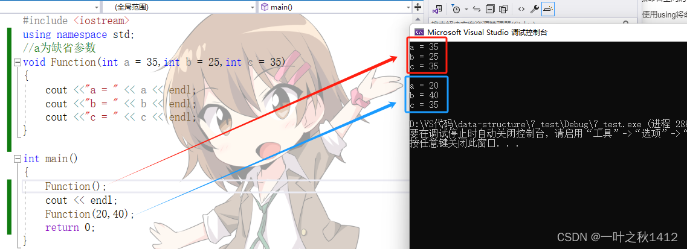This screenshot has height=249, width=687.
Task: Expand the pending changes filter dropdown arrow
Action: [466, 9]
